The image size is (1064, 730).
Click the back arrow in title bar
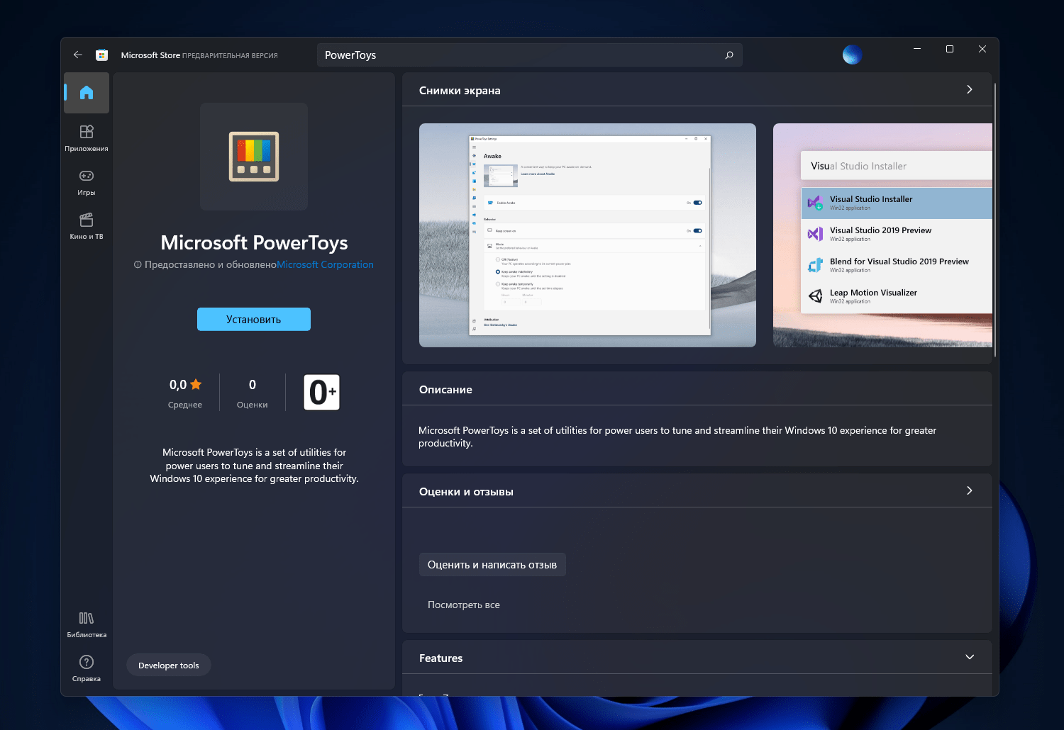[x=78, y=55]
